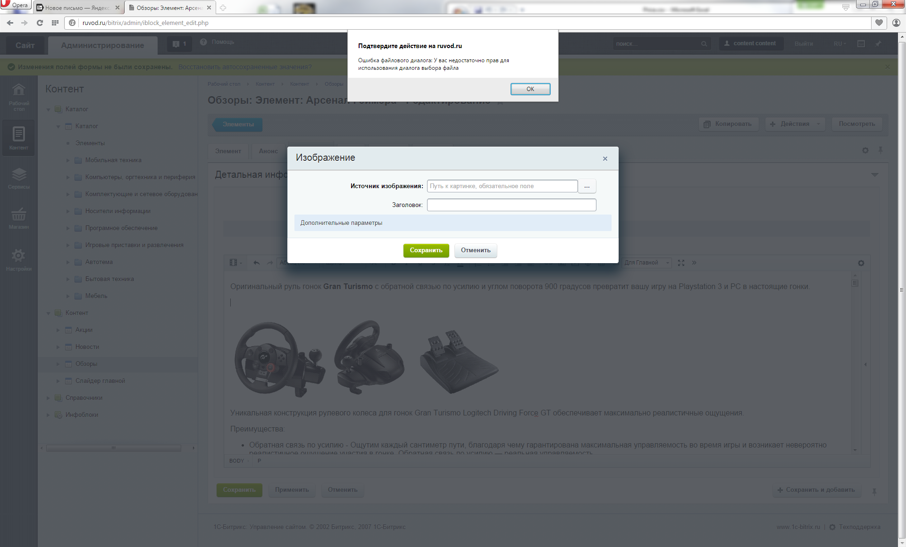The width and height of the screenshot is (906, 547).
Task: Open Магазин section in the sidebar
Action: tap(19, 218)
